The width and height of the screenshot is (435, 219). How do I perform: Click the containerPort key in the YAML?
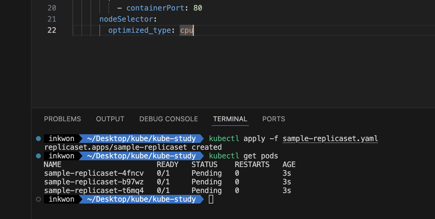click(156, 8)
